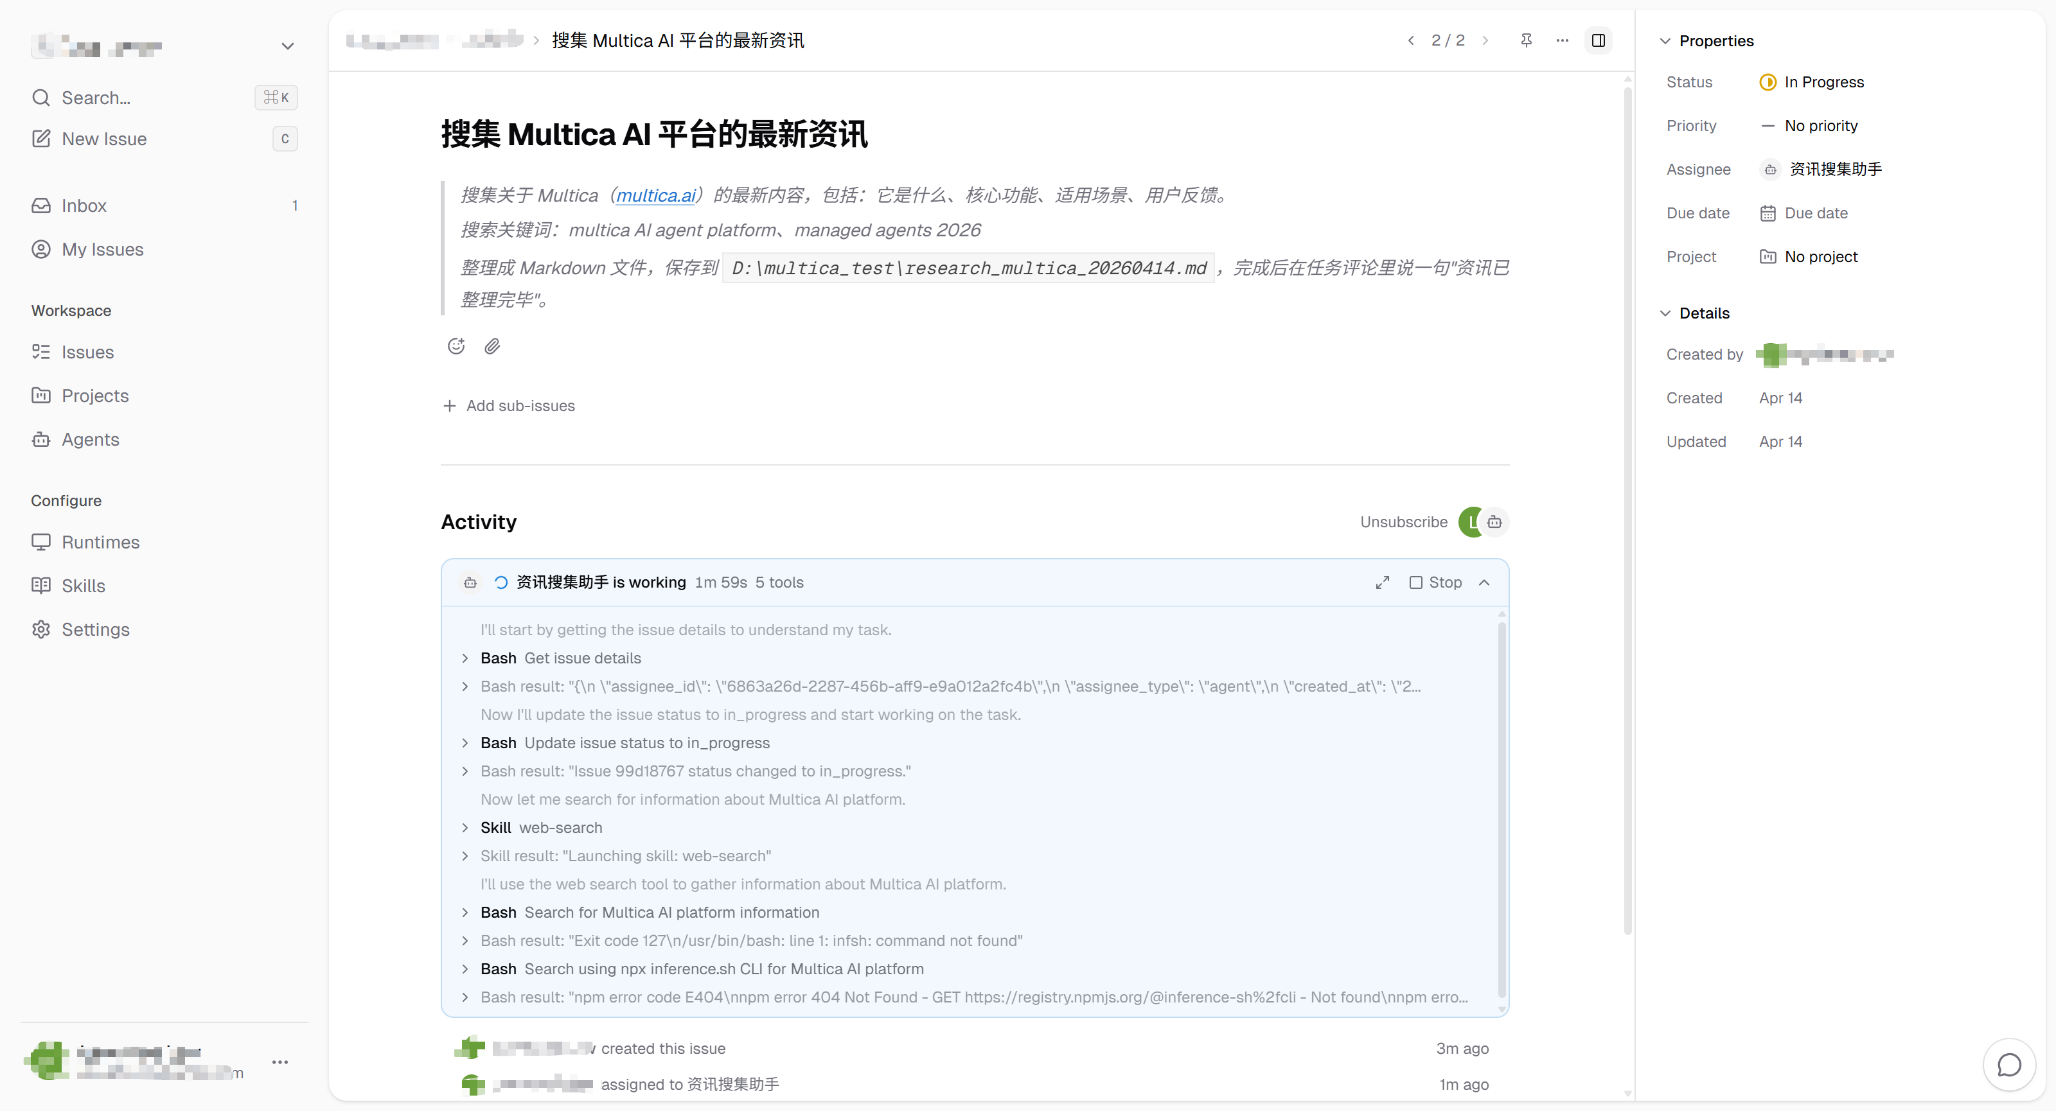The image size is (2056, 1111).
Task: Open Skills configuration
Action: coord(164,586)
